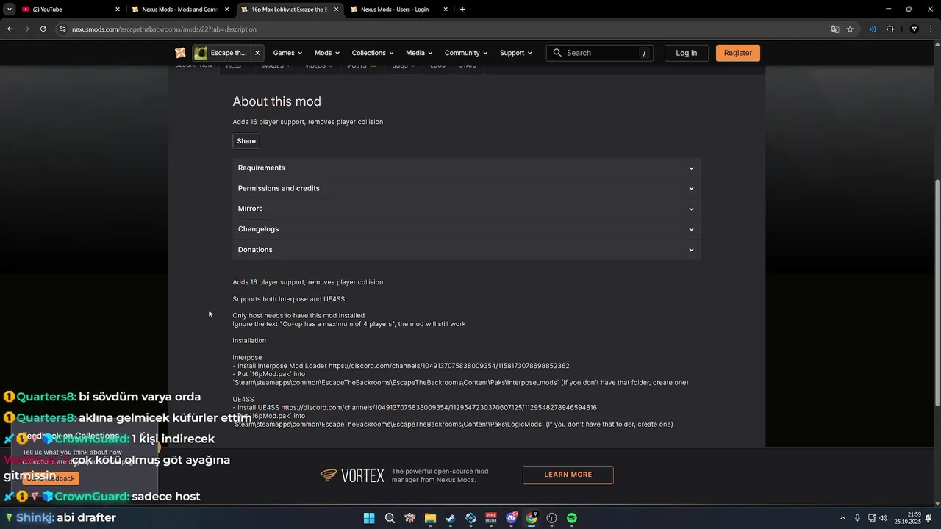Screen dimensions: 941x529
Task: Open File Explorer from taskbar
Action: pos(430,518)
